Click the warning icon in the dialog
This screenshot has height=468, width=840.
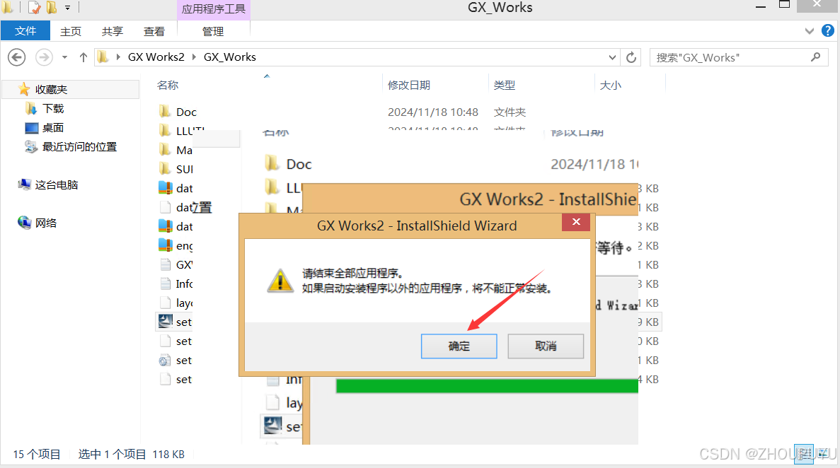(x=280, y=281)
